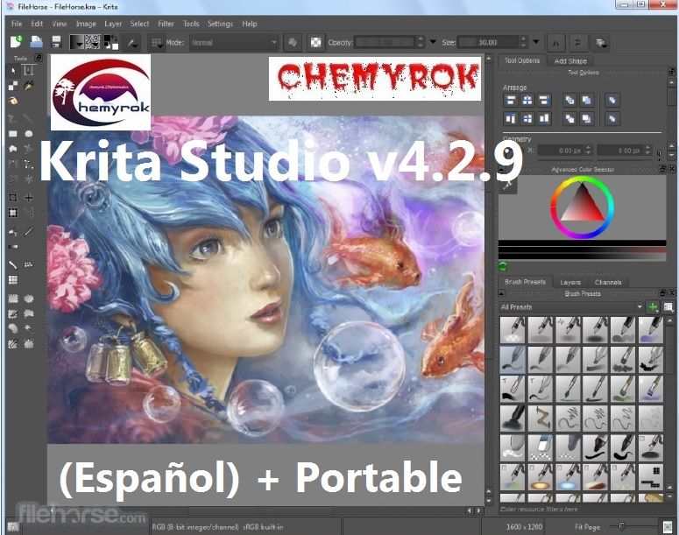Open the brush presets popup in toolbar
The image size is (679, 535).
point(156,42)
